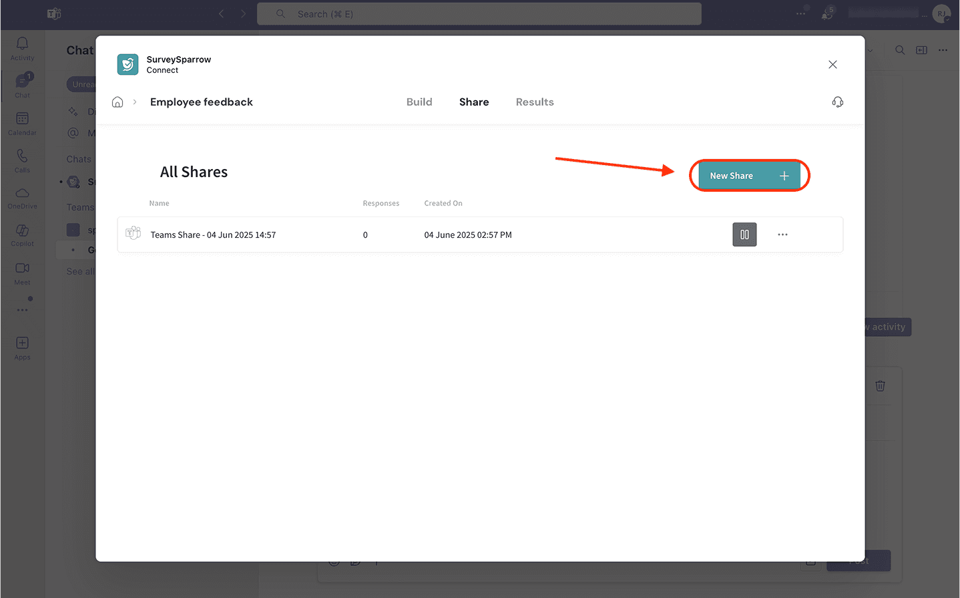Open Apps in Teams sidebar
Image resolution: width=960 pixels, height=598 pixels.
point(22,347)
